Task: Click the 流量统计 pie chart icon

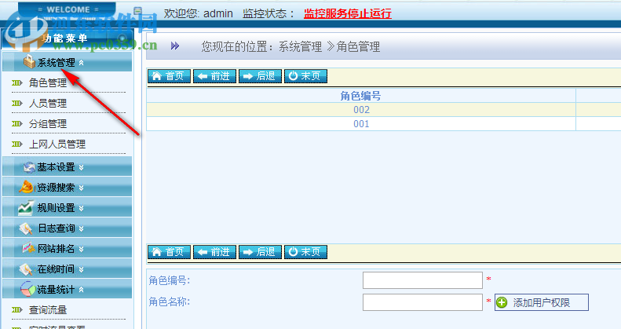Action: (x=28, y=290)
